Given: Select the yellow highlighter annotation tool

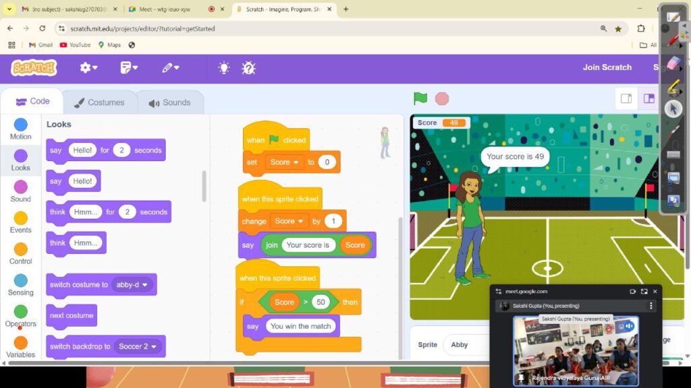Looking at the screenshot, I should click(x=673, y=86).
